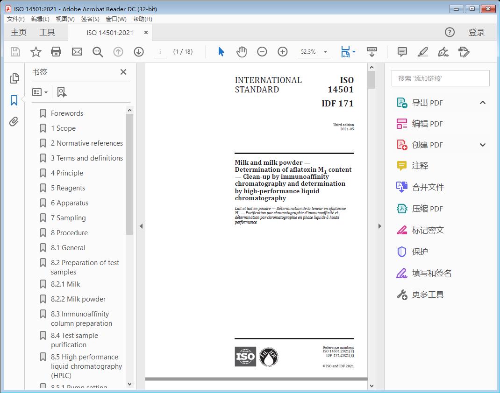Switch to the 工具 tab
The image size is (500, 393).
click(47, 32)
